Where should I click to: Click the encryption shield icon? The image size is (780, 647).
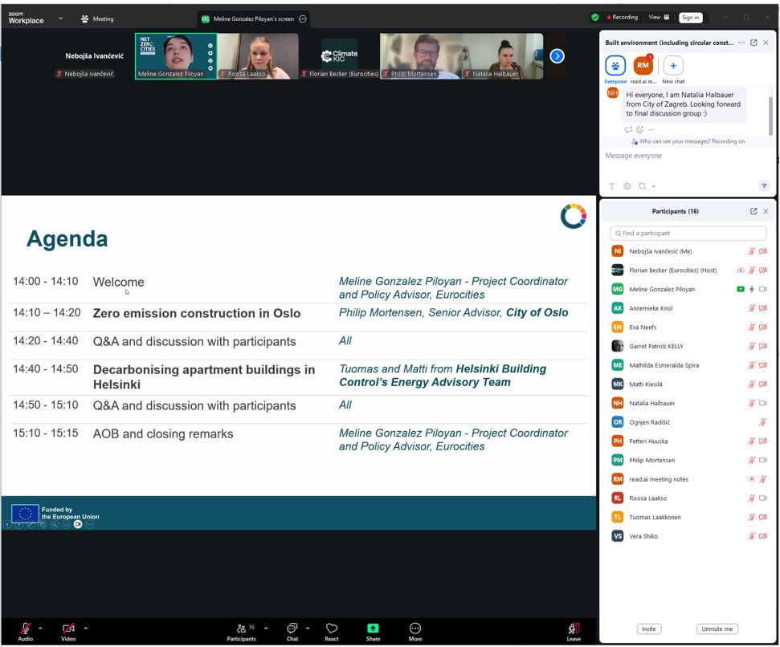tap(595, 17)
